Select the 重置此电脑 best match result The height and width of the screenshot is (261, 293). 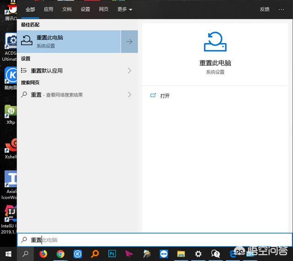(69, 41)
